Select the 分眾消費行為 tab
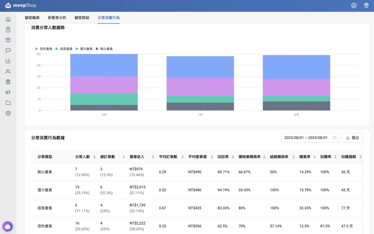The image size is (374, 234). pos(109,18)
